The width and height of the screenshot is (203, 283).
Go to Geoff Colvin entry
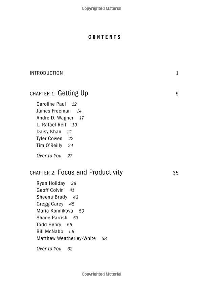[x=50, y=190]
